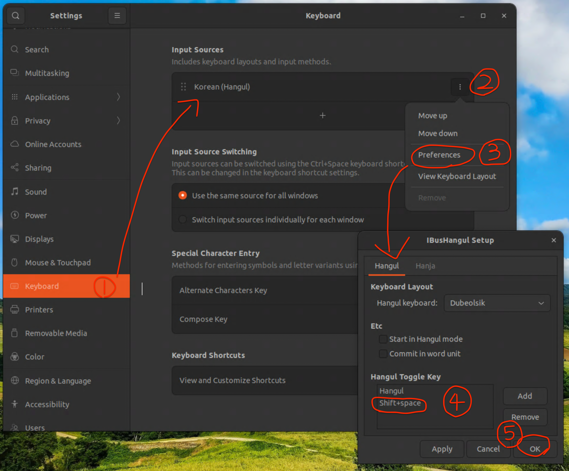569x471 pixels.
Task: Choose Preferences from the popup menu
Action: (439, 155)
